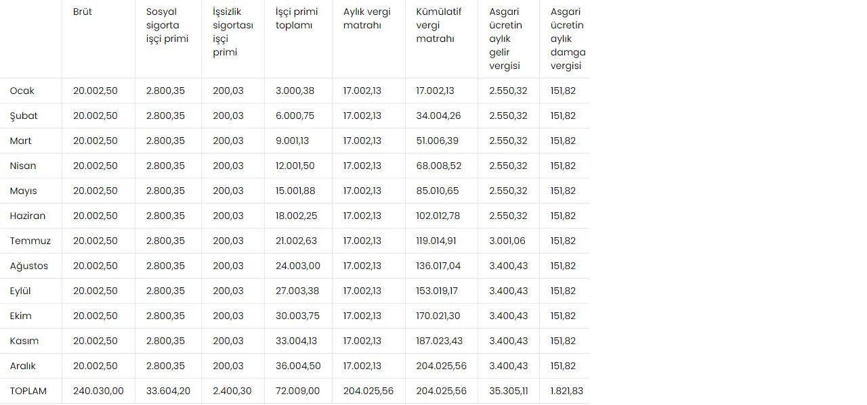Image resolution: width=867 pixels, height=405 pixels.
Task: Click the Brüt column header
Action: [x=83, y=12]
